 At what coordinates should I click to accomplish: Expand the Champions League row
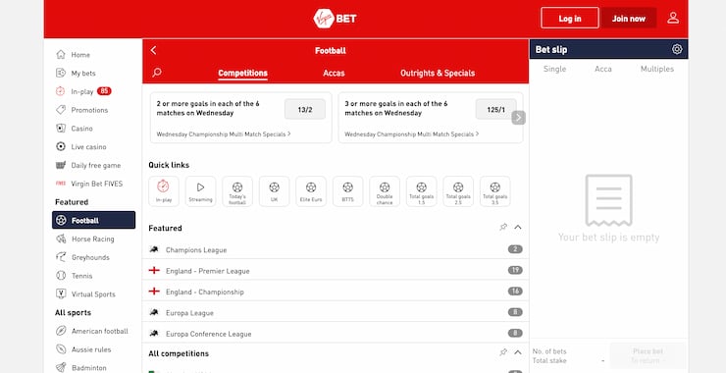point(336,249)
